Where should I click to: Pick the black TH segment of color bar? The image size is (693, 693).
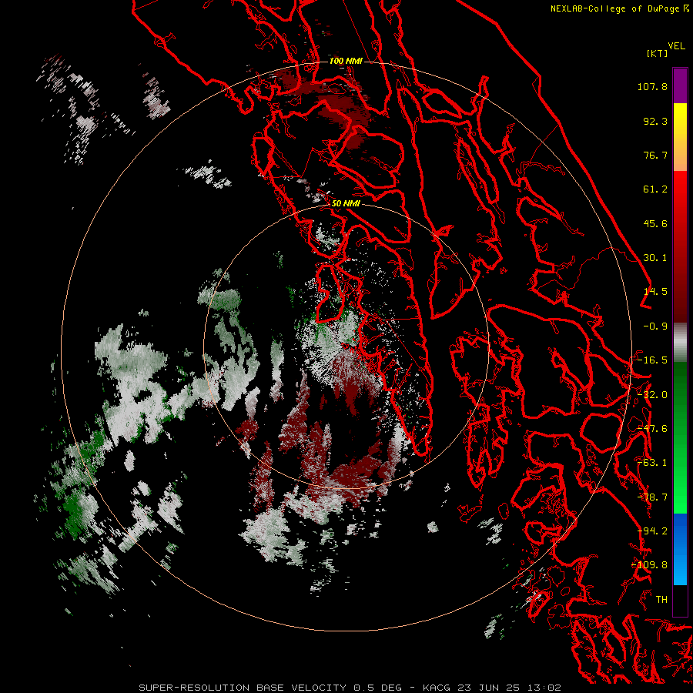click(x=680, y=600)
